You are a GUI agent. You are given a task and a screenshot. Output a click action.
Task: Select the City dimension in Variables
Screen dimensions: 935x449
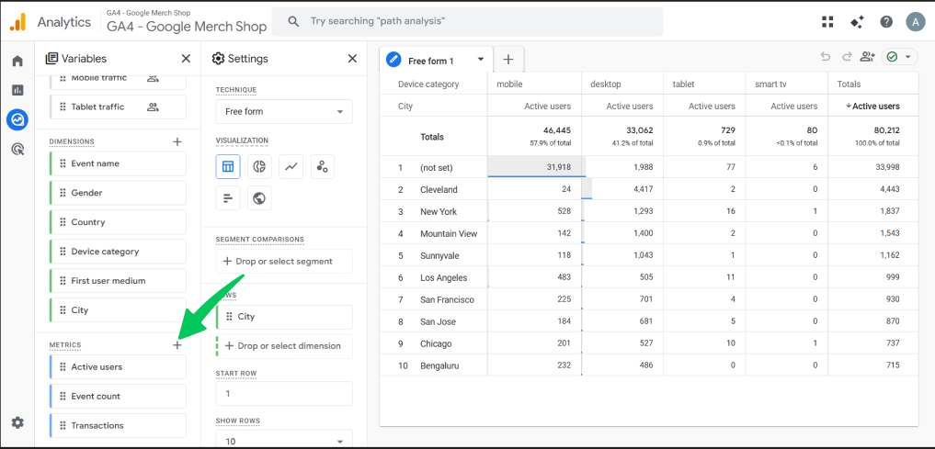[x=118, y=309]
